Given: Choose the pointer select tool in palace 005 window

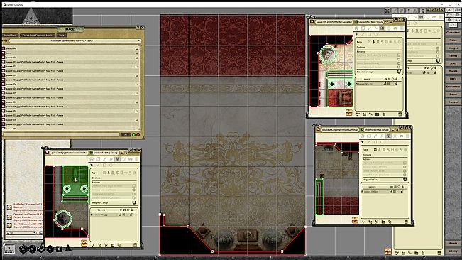Looking at the screenshot, I should [x=356, y=35].
